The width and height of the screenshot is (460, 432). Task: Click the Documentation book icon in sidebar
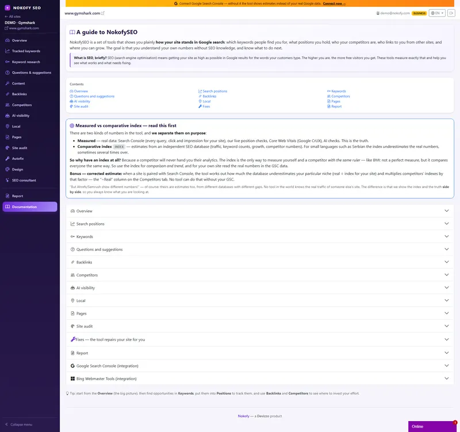pos(7,207)
